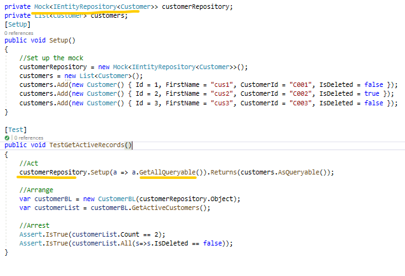Click the 'true' IsDeleted value
This screenshot has width=405, height=276.
[372, 93]
